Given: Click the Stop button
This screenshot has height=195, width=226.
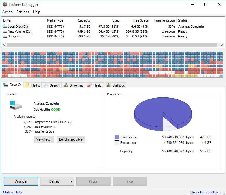Looking at the screenshot, I should (x=129, y=181).
